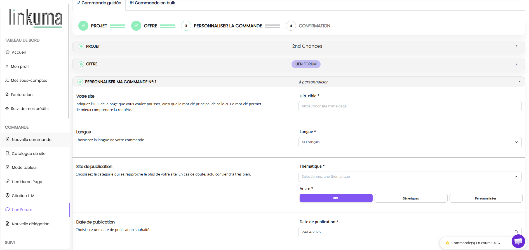Viewport: 529px width, 250px height.
Task: Select the URL anchor option
Action: pyautogui.click(x=336, y=198)
